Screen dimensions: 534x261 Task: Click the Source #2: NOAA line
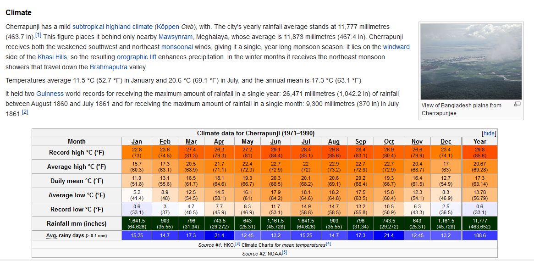click(x=264, y=253)
